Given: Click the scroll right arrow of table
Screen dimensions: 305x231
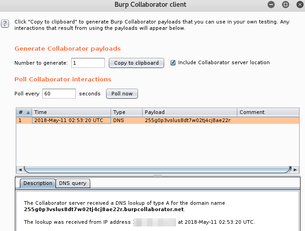Looking at the screenshot, I should point(295,170).
